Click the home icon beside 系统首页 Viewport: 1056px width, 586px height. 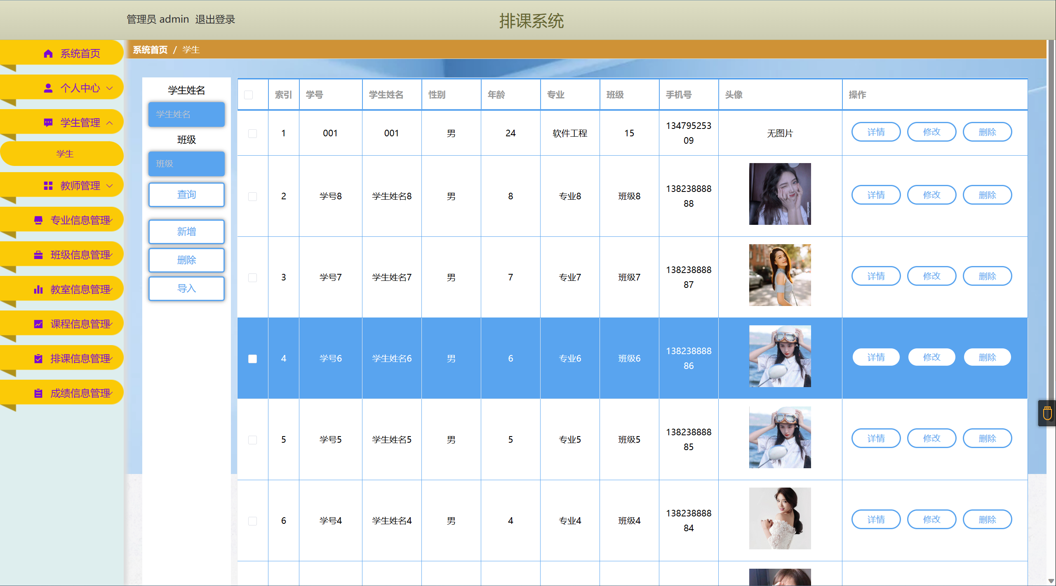[x=48, y=54]
